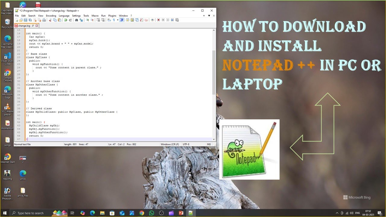Undo the last edit with the green arrow
Viewport: 386px width, 217px height.
(66, 20)
